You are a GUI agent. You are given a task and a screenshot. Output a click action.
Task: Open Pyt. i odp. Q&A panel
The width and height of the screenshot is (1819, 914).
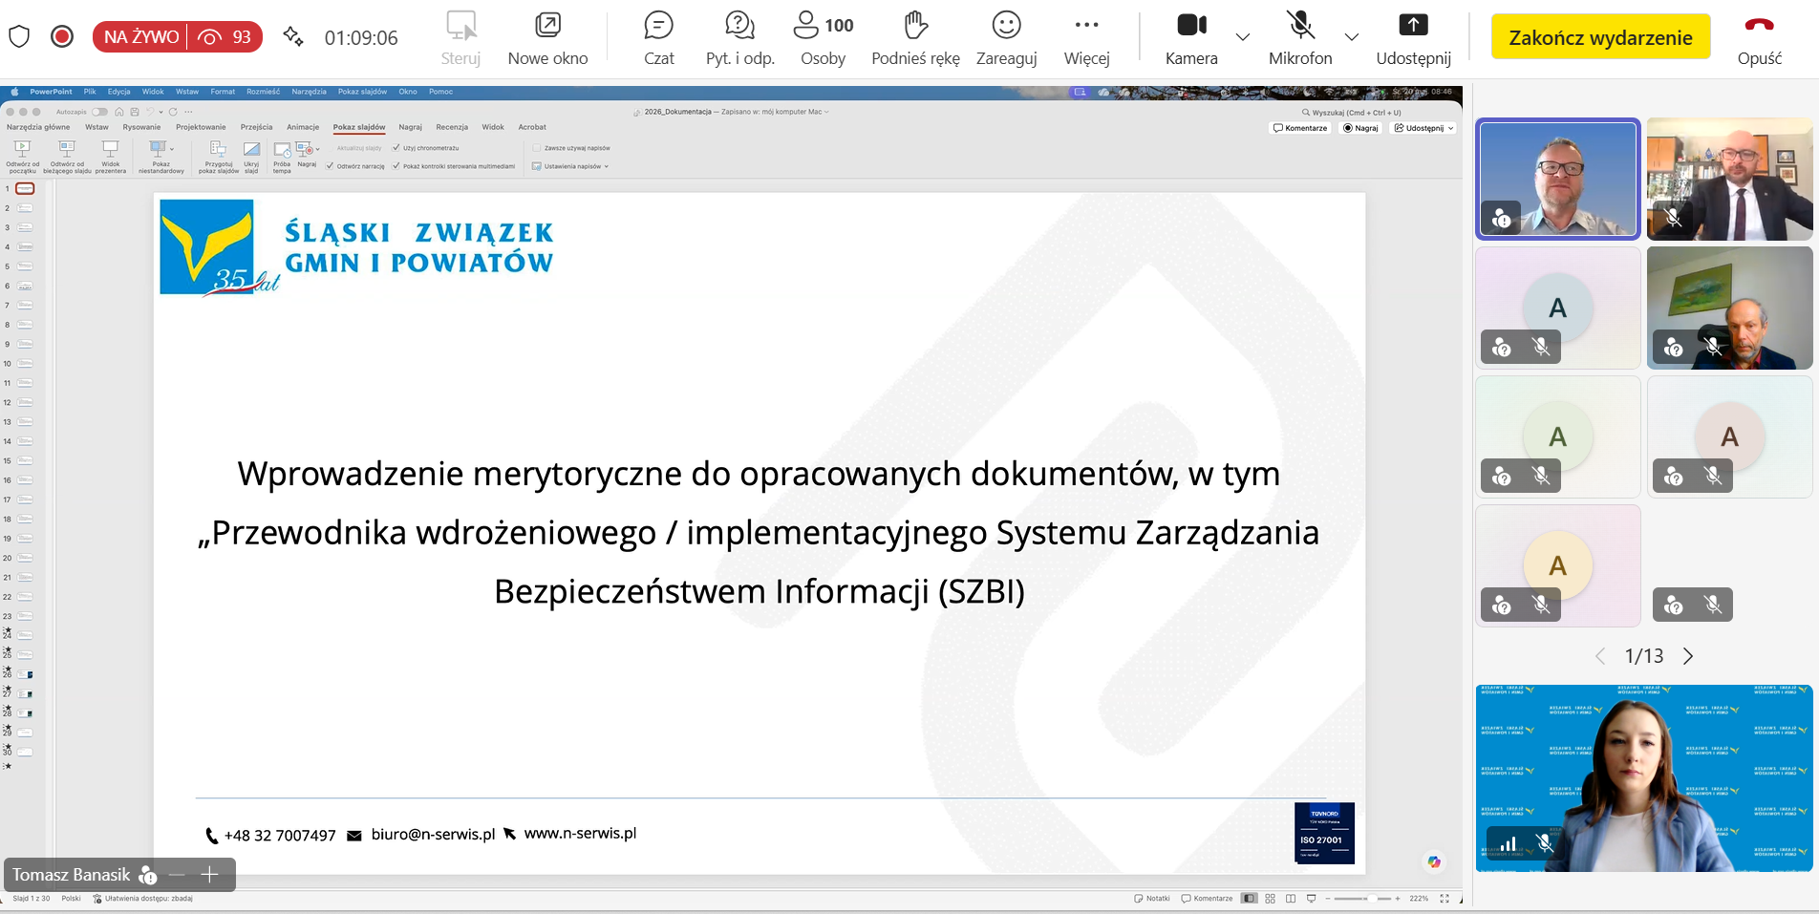click(739, 38)
